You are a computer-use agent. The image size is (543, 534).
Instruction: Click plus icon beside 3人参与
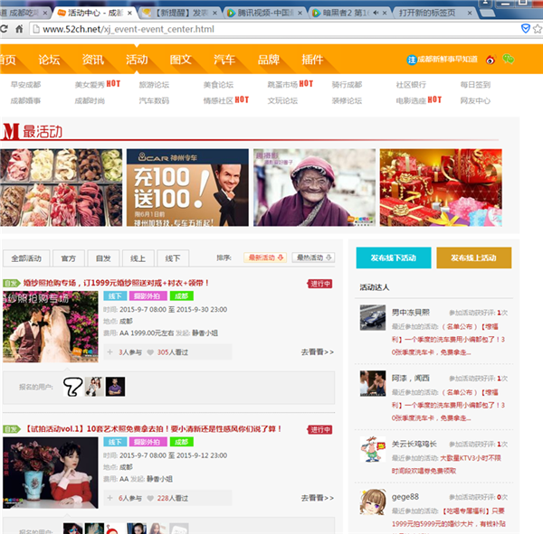click(110, 352)
